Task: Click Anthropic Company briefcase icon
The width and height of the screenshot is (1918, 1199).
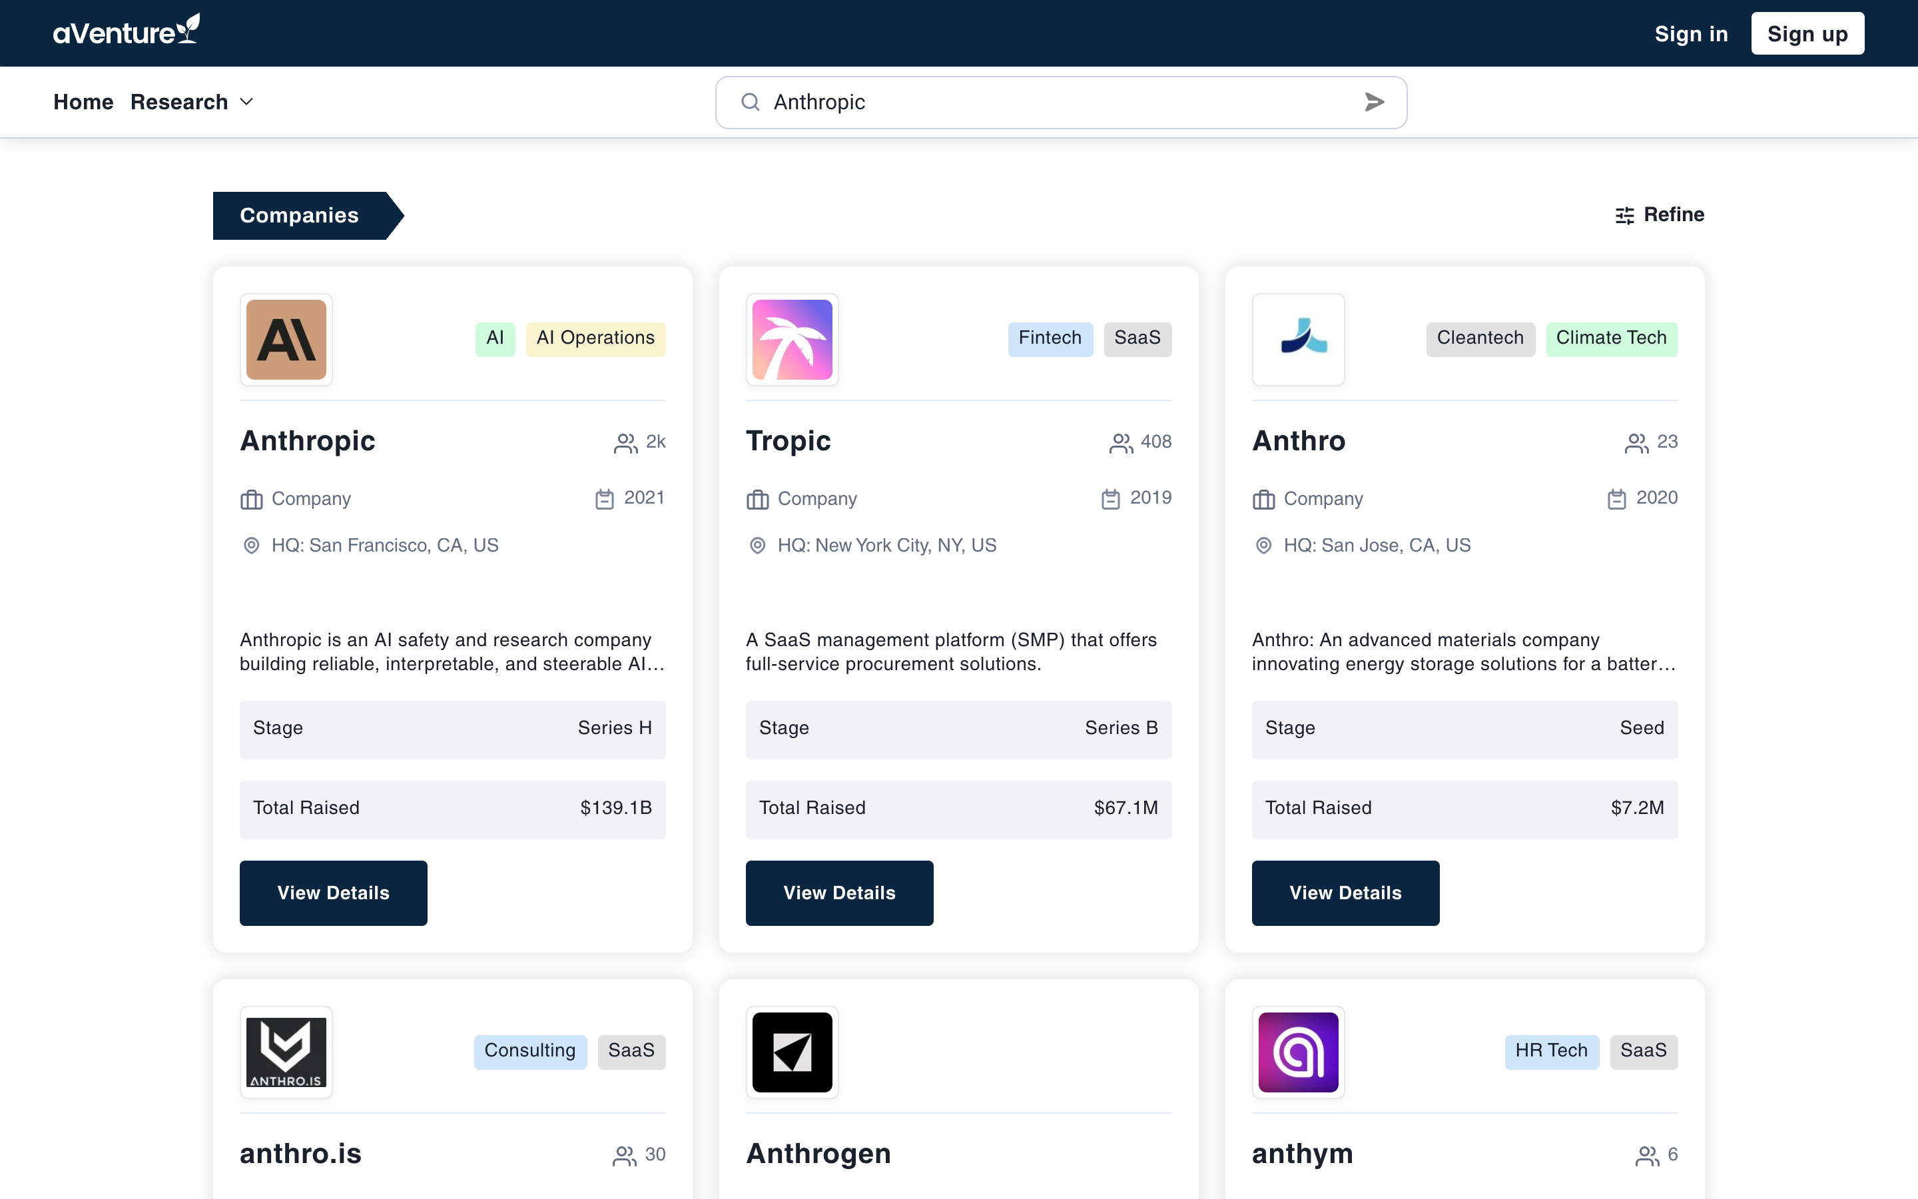Action: (251, 499)
